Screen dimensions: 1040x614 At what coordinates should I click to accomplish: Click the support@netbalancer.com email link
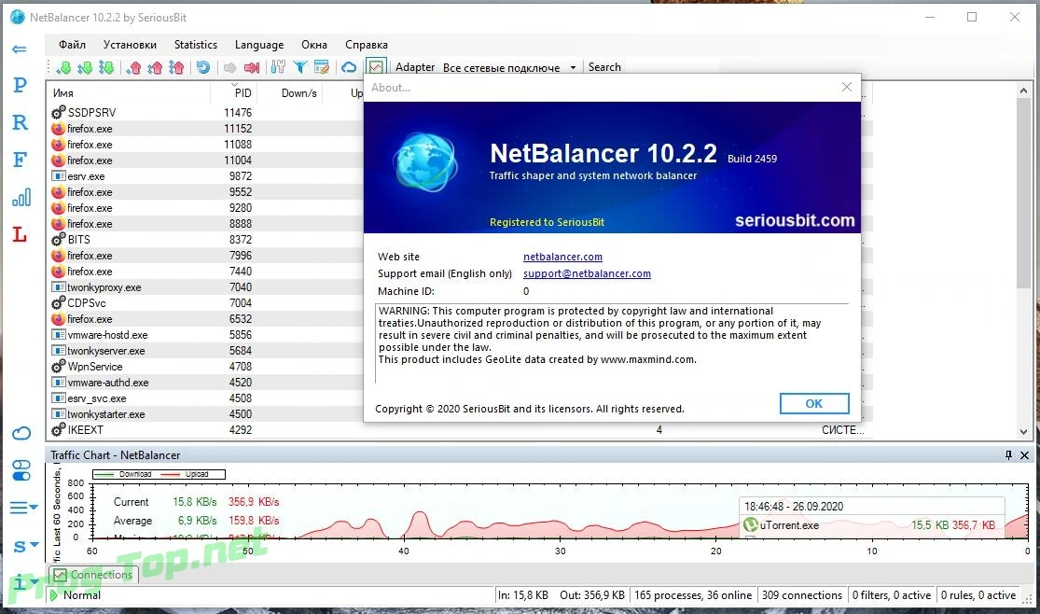click(587, 273)
